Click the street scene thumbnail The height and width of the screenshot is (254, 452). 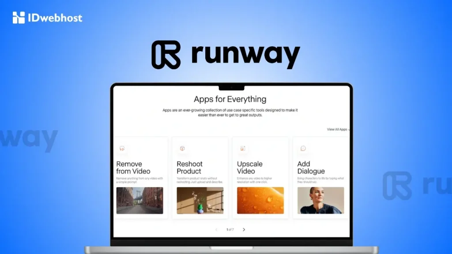pyautogui.click(x=139, y=200)
